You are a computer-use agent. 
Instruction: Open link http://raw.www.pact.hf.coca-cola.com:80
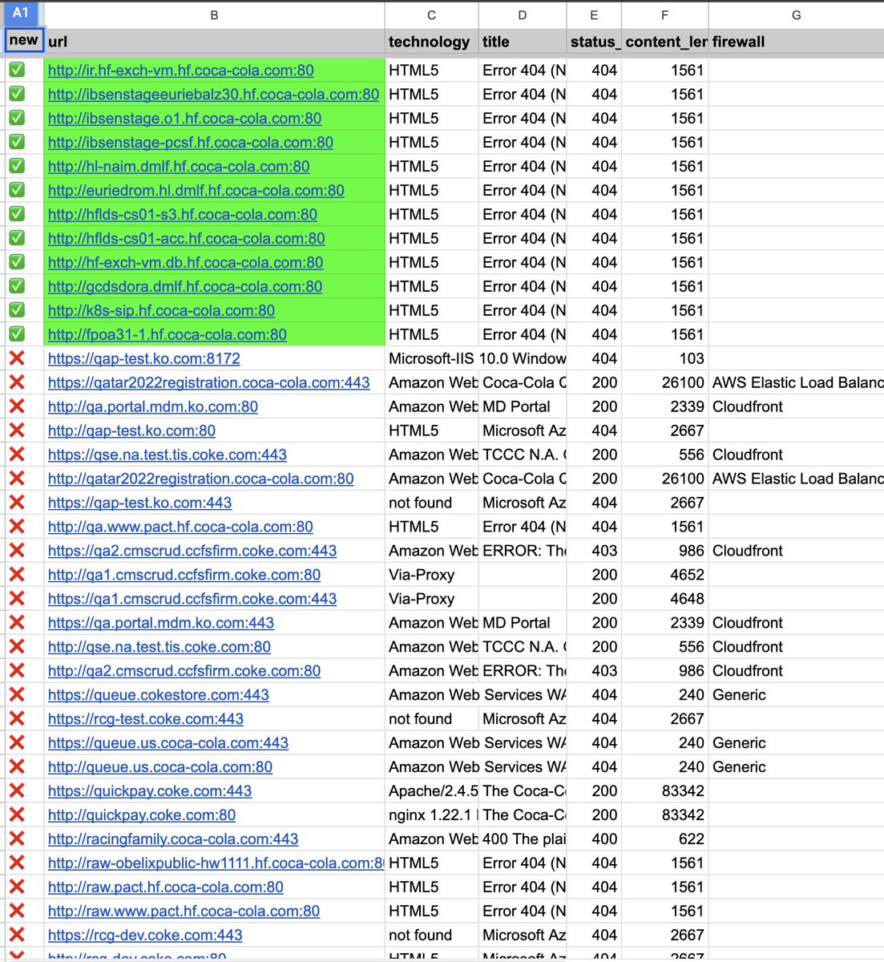[x=184, y=912]
